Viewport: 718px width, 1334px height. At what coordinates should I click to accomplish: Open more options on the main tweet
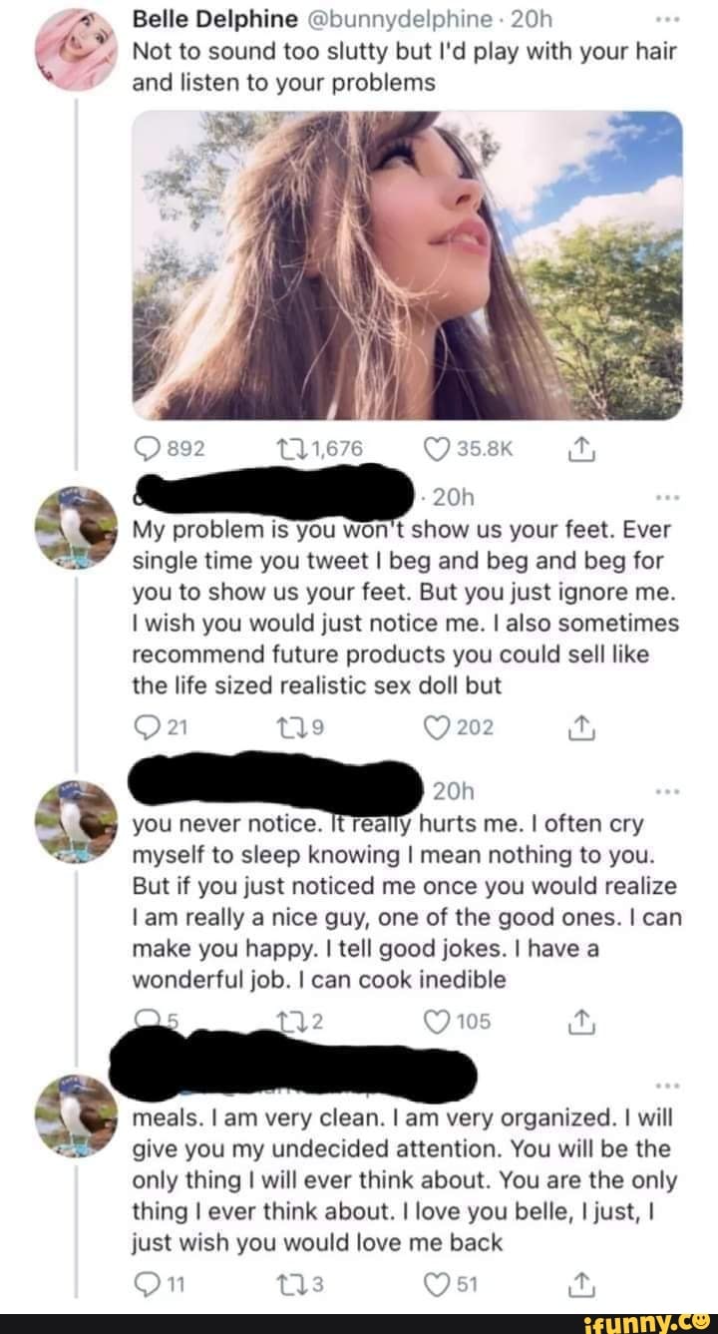tap(667, 19)
